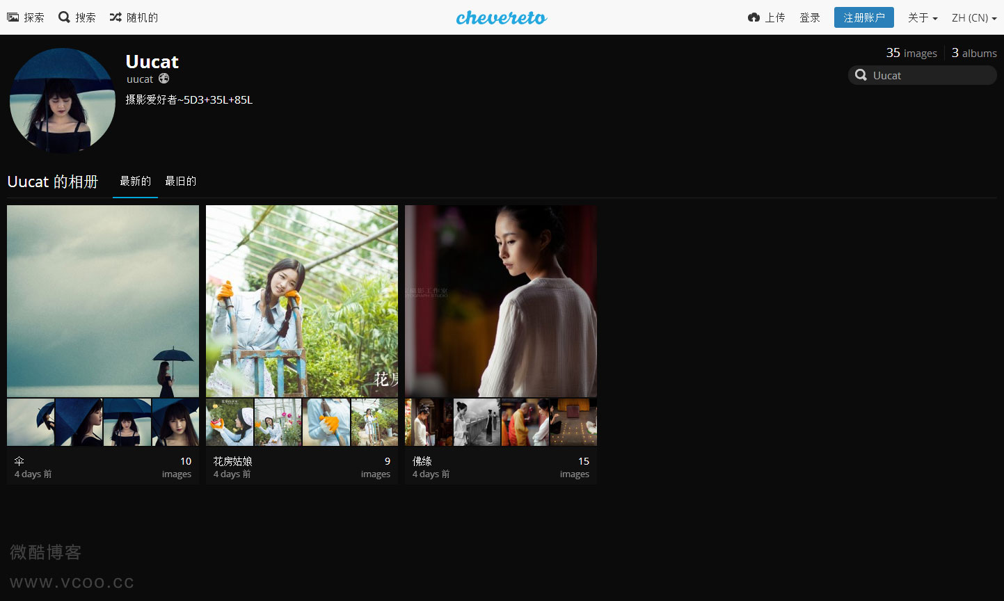
Task: Click the 花房姑娘 album title link
Action: [232, 461]
